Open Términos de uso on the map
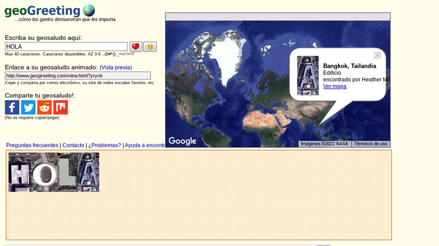Image resolution: width=439 pixels, height=246 pixels. tap(370, 144)
